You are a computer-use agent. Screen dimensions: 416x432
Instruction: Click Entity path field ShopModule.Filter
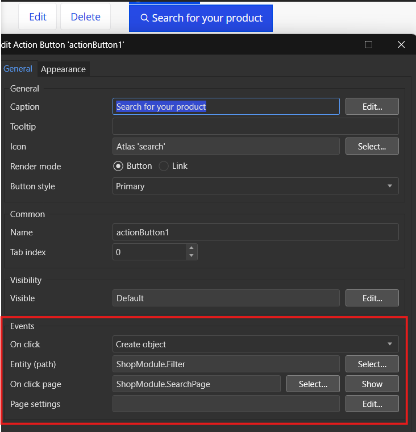pos(226,364)
